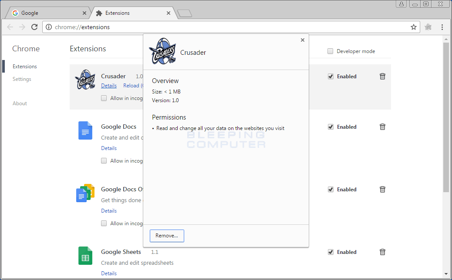Delete Crusader extension with trash icon
The image size is (452, 280).
pos(382,76)
